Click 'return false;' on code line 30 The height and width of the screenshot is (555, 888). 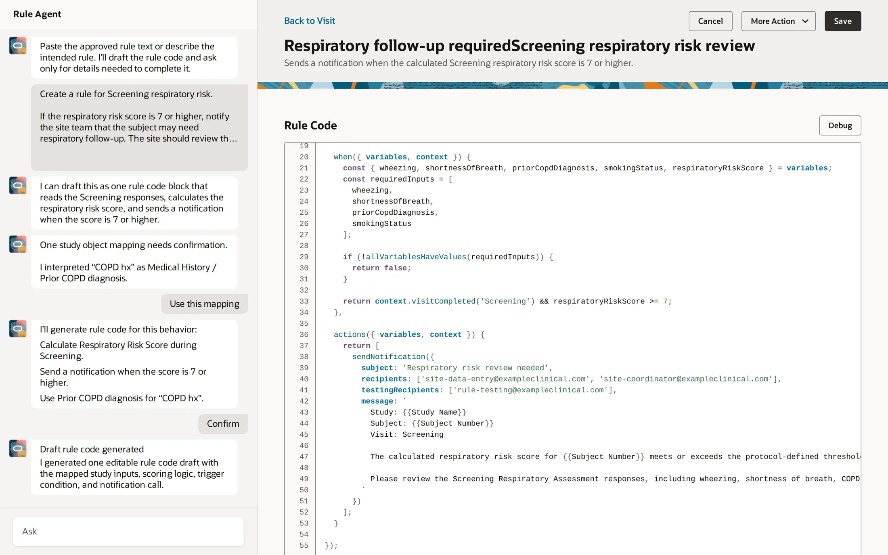(381, 268)
